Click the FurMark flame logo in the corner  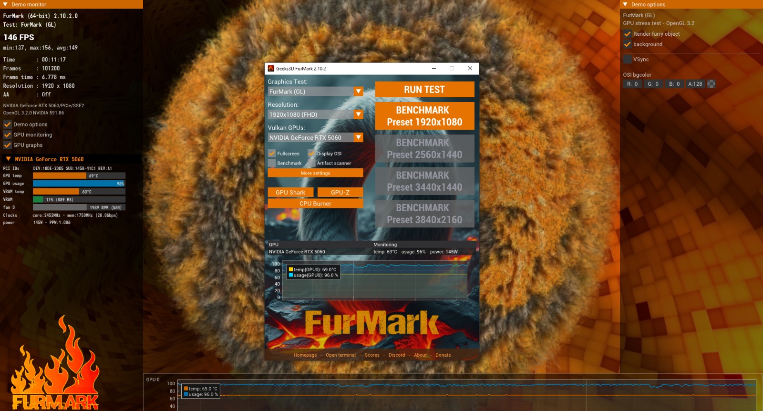pos(55,363)
